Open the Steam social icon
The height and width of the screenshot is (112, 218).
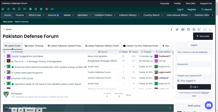tap(194, 29)
